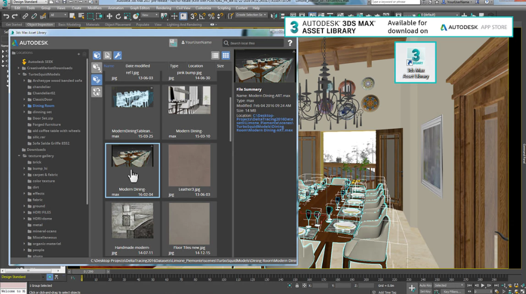Open the Edit menu
The width and height of the screenshot is (526, 294).
click(x=17, y=8)
